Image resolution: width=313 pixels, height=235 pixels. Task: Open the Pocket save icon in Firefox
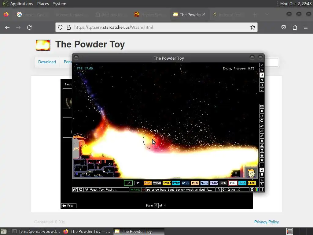pos(284,27)
